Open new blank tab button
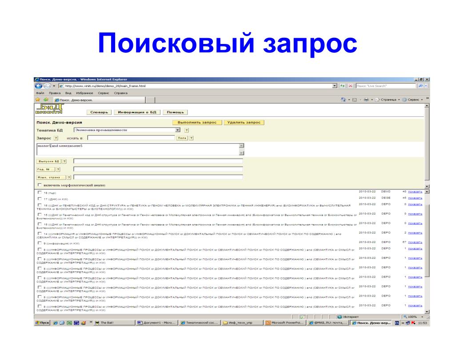This screenshot has width=455, height=341. (150, 100)
